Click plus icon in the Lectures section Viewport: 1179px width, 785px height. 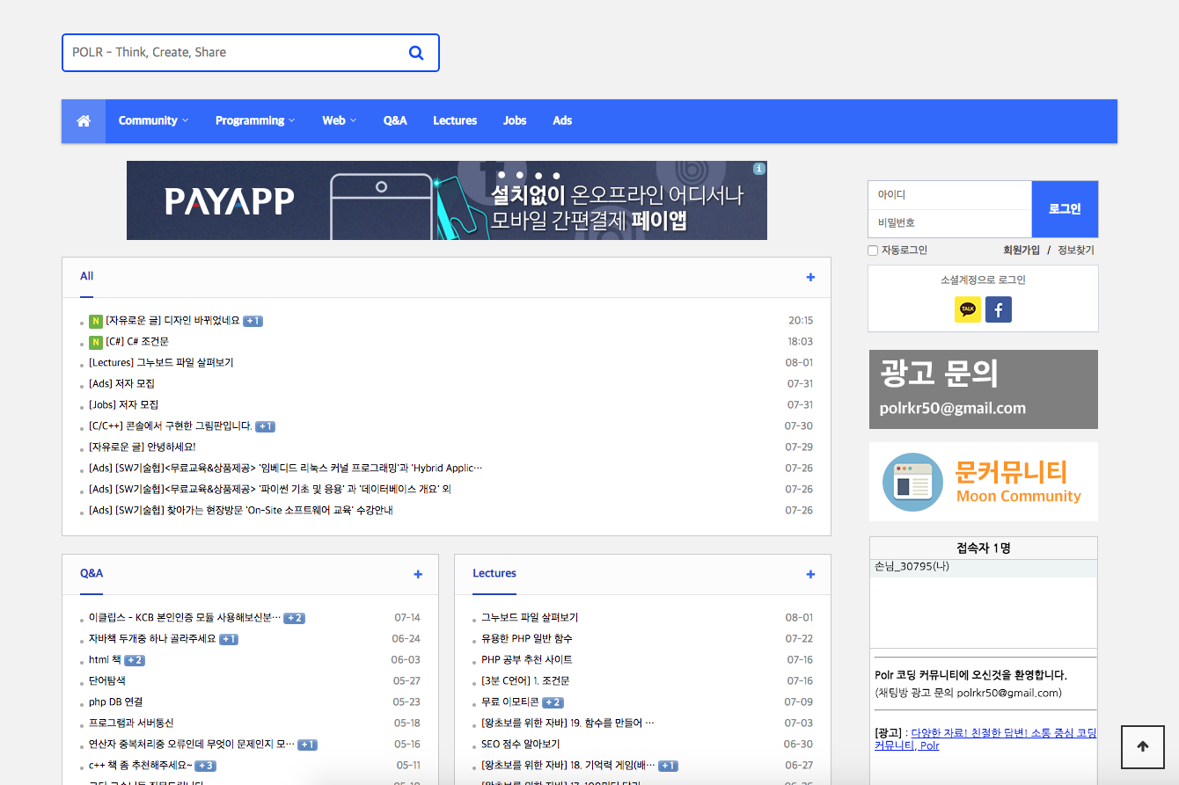[x=810, y=575]
